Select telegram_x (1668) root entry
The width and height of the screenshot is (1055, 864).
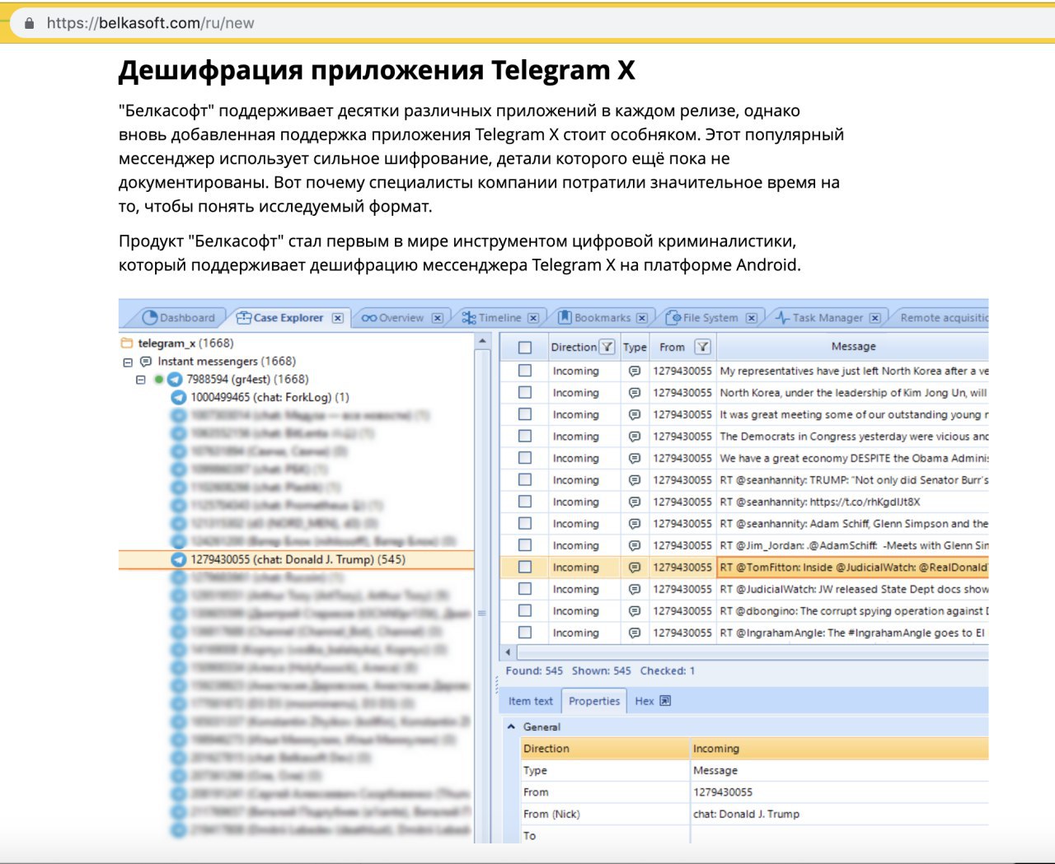(185, 343)
